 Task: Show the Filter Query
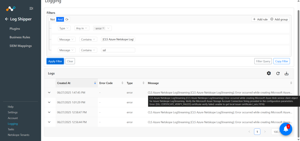(263, 61)
